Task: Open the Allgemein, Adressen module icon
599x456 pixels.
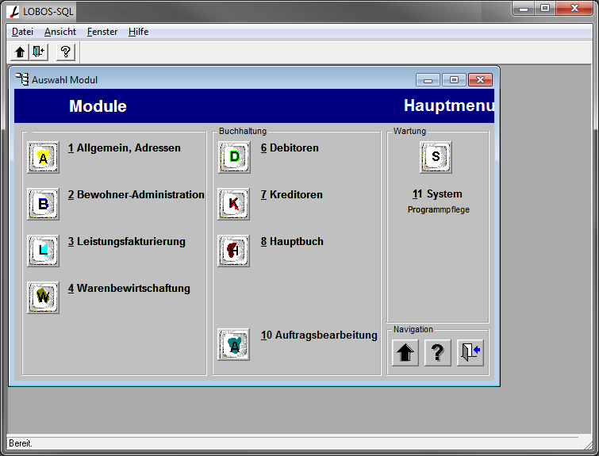Action: tap(43, 157)
